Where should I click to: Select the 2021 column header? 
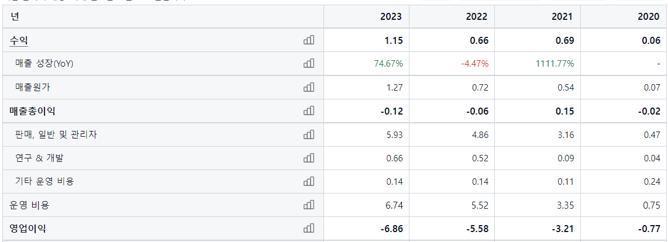coord(563,16)
